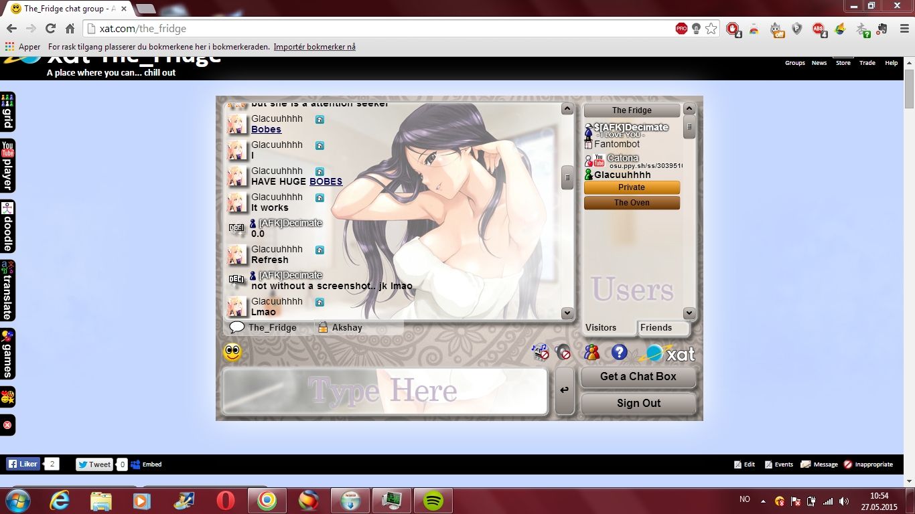915x514 pixels.
Task: Send message with the return arrow button
Action: (x=565, y=390)
